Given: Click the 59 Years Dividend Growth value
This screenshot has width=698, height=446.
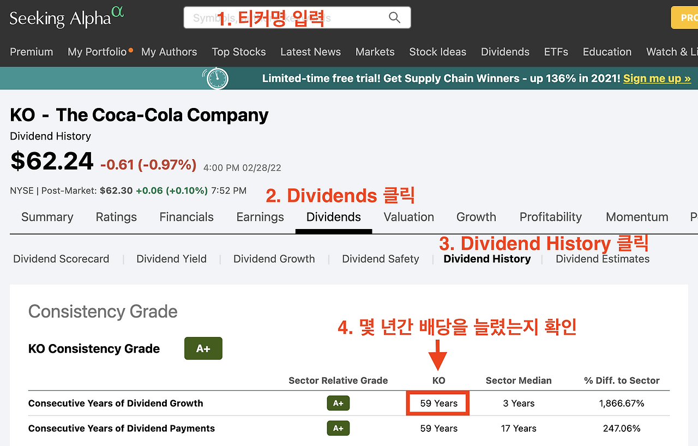Looking at the screenshot, I should [x=438, y=403].
